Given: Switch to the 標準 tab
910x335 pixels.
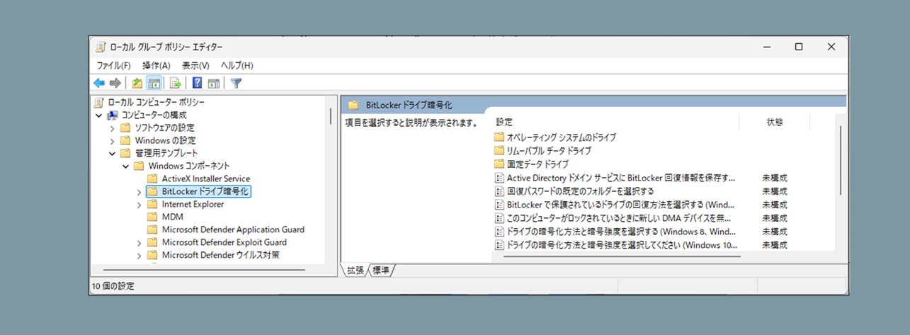Looking at the screenshot, I should click(x=381, y=271).
